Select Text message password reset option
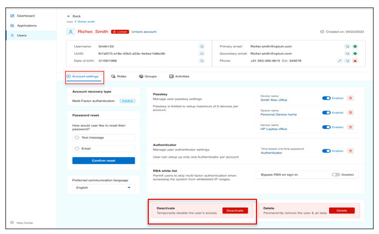The height and width of the screenshot is (234, 379). (x=104, y=138)
